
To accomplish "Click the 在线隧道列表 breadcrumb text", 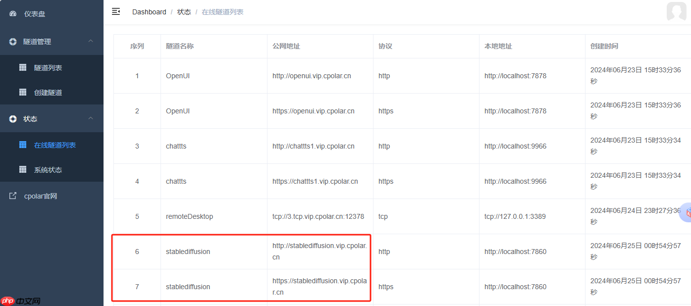I will point(222,12).
